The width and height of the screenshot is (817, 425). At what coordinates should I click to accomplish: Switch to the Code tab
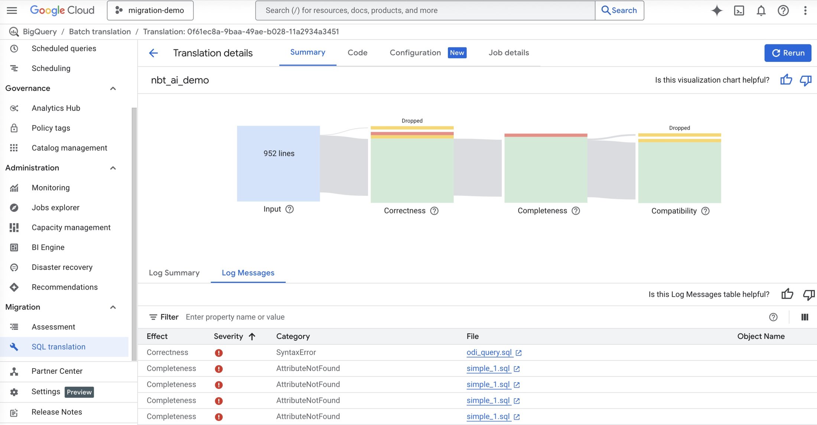pyautogui.click(x=357, y=53)
